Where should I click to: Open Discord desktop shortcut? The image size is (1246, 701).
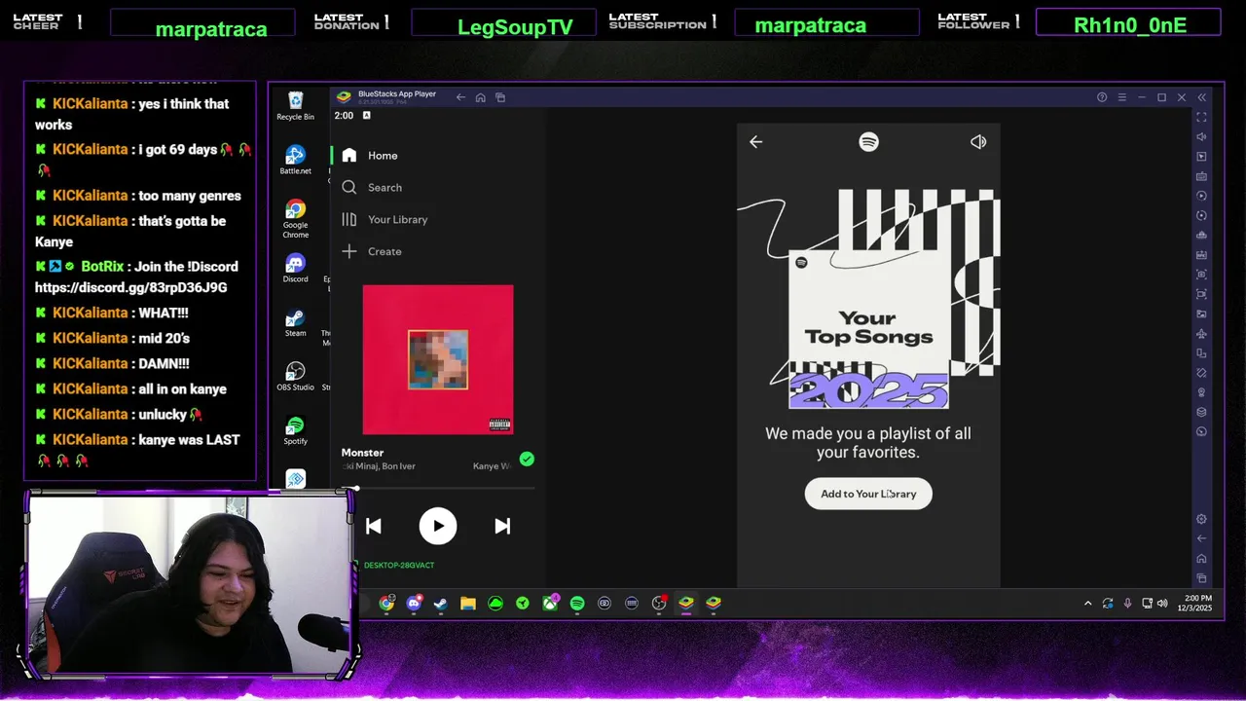295,269
